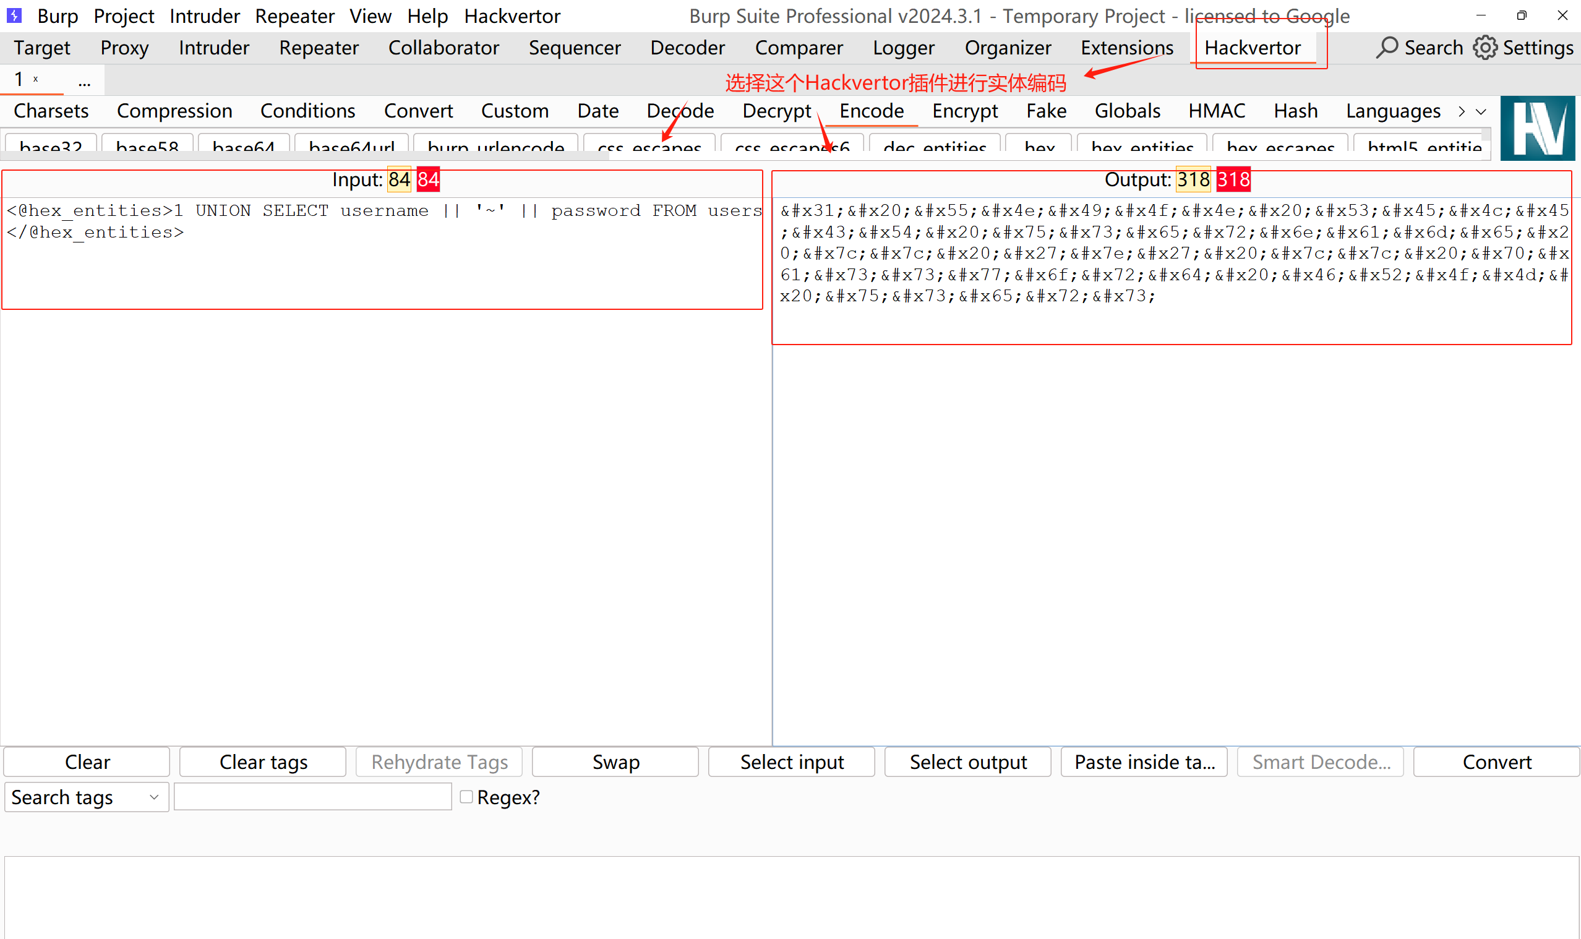Click the Burp Suite app icon
This screenshot has width=1581, height=939.
point(14,15)
